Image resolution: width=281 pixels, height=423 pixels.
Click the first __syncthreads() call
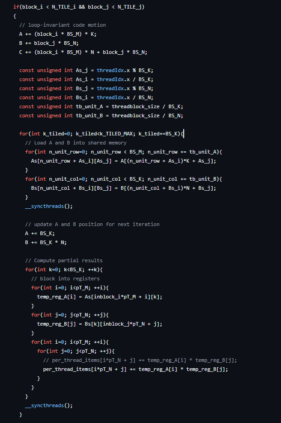(48, 206)
